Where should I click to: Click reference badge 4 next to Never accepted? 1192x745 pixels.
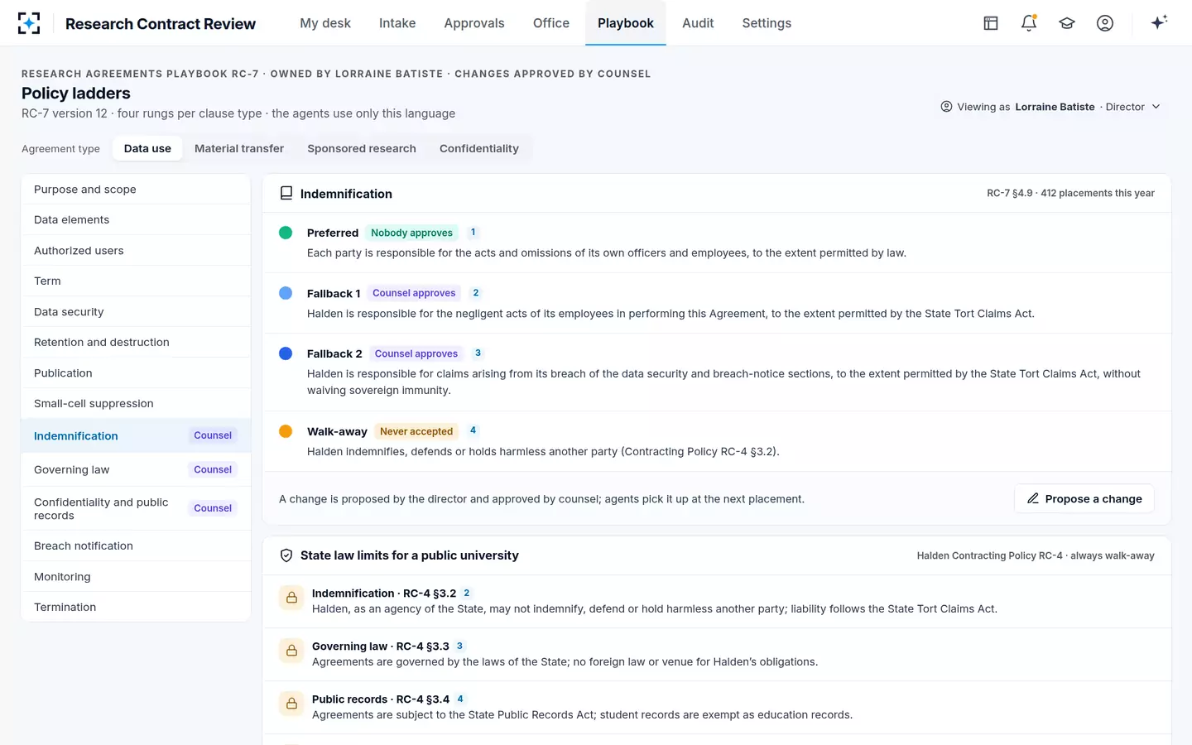[x=473, y=430]
